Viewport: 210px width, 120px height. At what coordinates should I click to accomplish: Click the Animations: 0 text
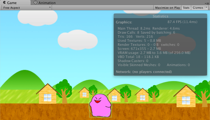click(x=178, y=65)
